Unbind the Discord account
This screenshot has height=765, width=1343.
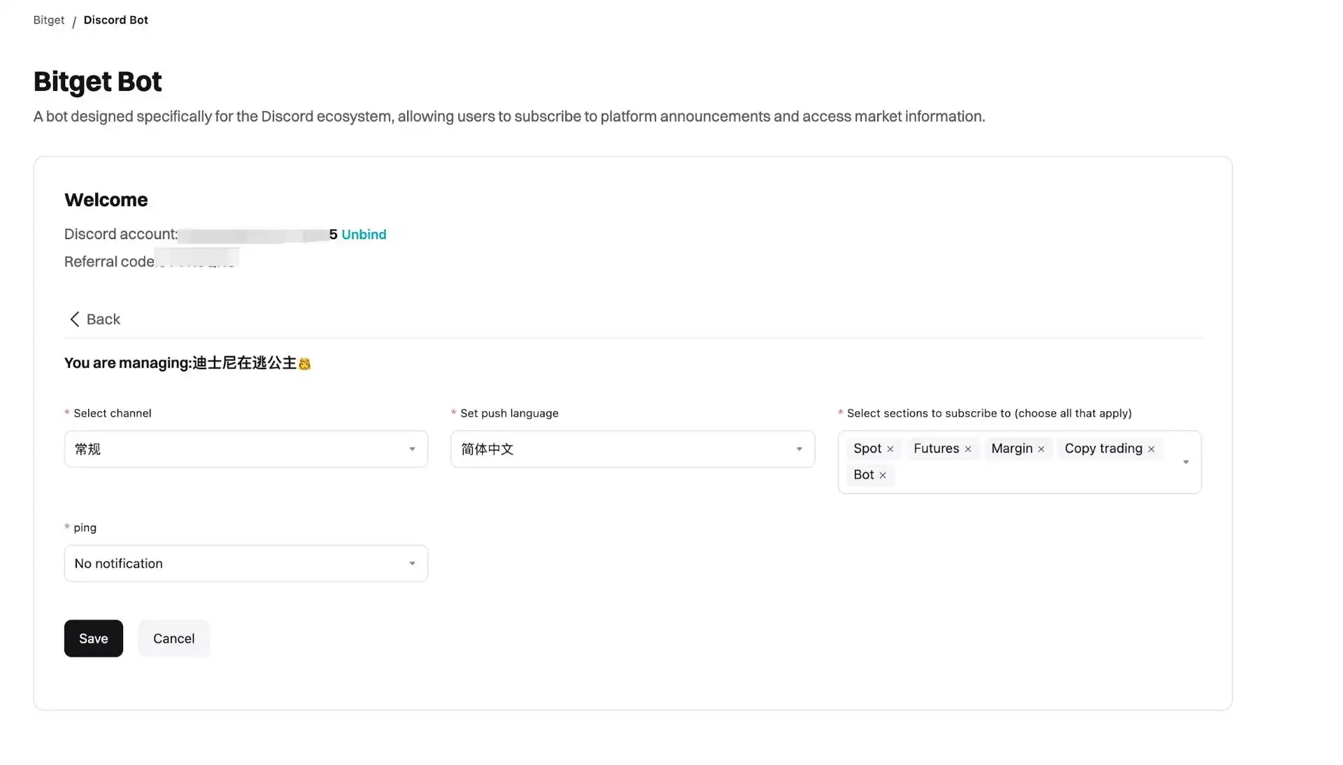pyautogui.click(x=363, y=235)
